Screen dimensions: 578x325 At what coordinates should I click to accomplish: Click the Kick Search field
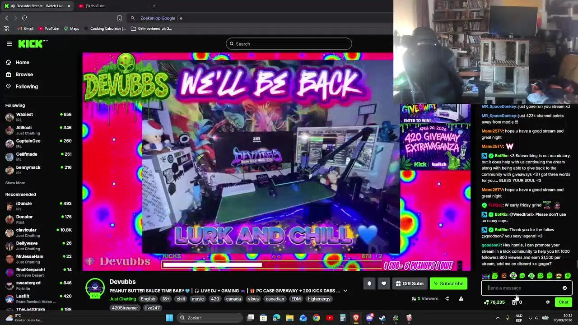pos(289,44)
